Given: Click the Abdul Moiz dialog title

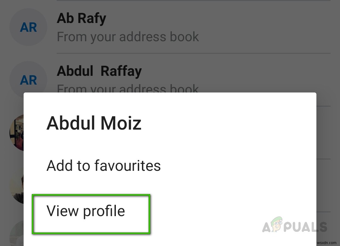Looking at the screenshot, I should pos(94,123).
